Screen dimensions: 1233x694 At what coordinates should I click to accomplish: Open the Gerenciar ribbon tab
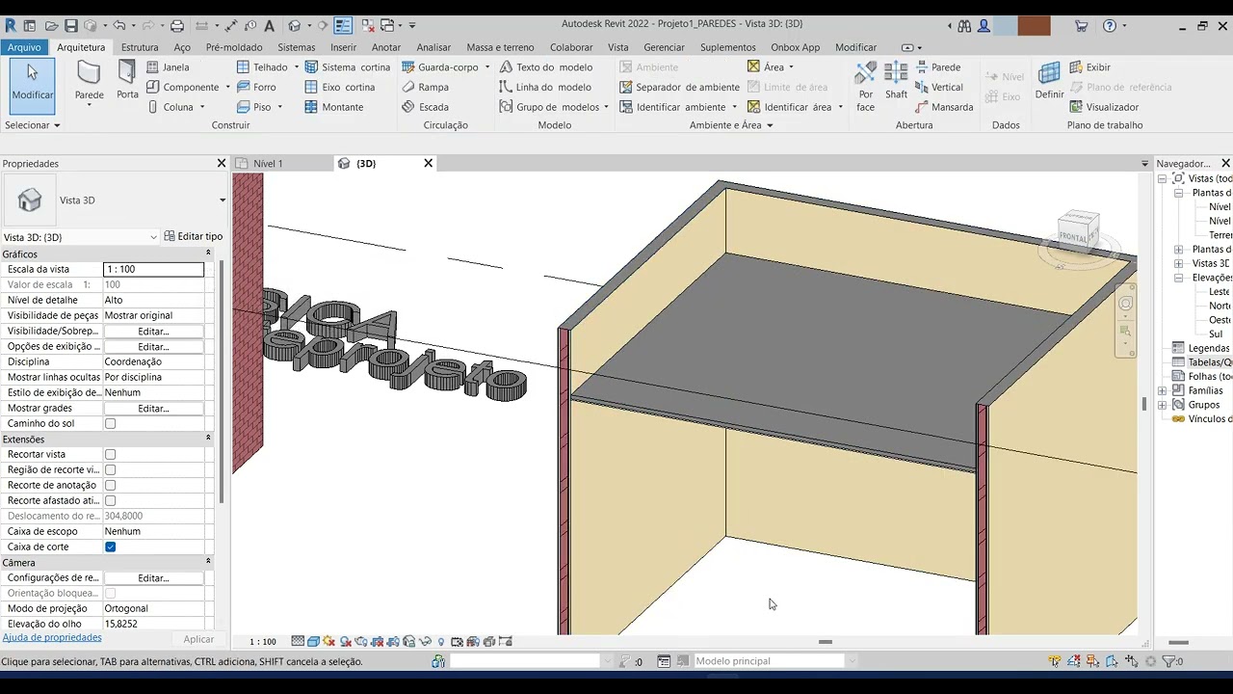664,47
